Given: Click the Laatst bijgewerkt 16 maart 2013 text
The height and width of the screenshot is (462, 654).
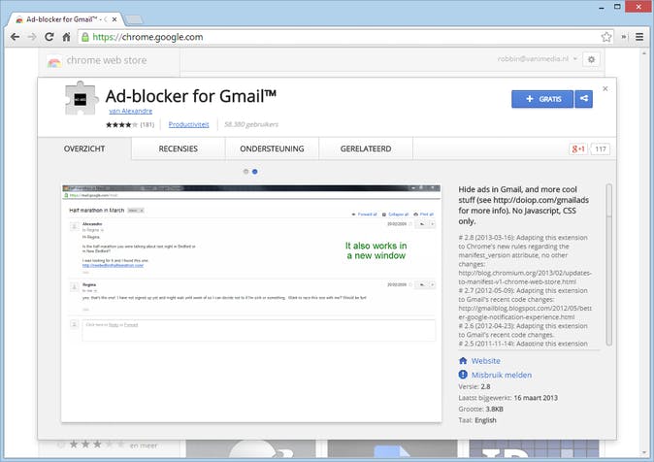Looking at the screenshot, I should coord(508,398).
